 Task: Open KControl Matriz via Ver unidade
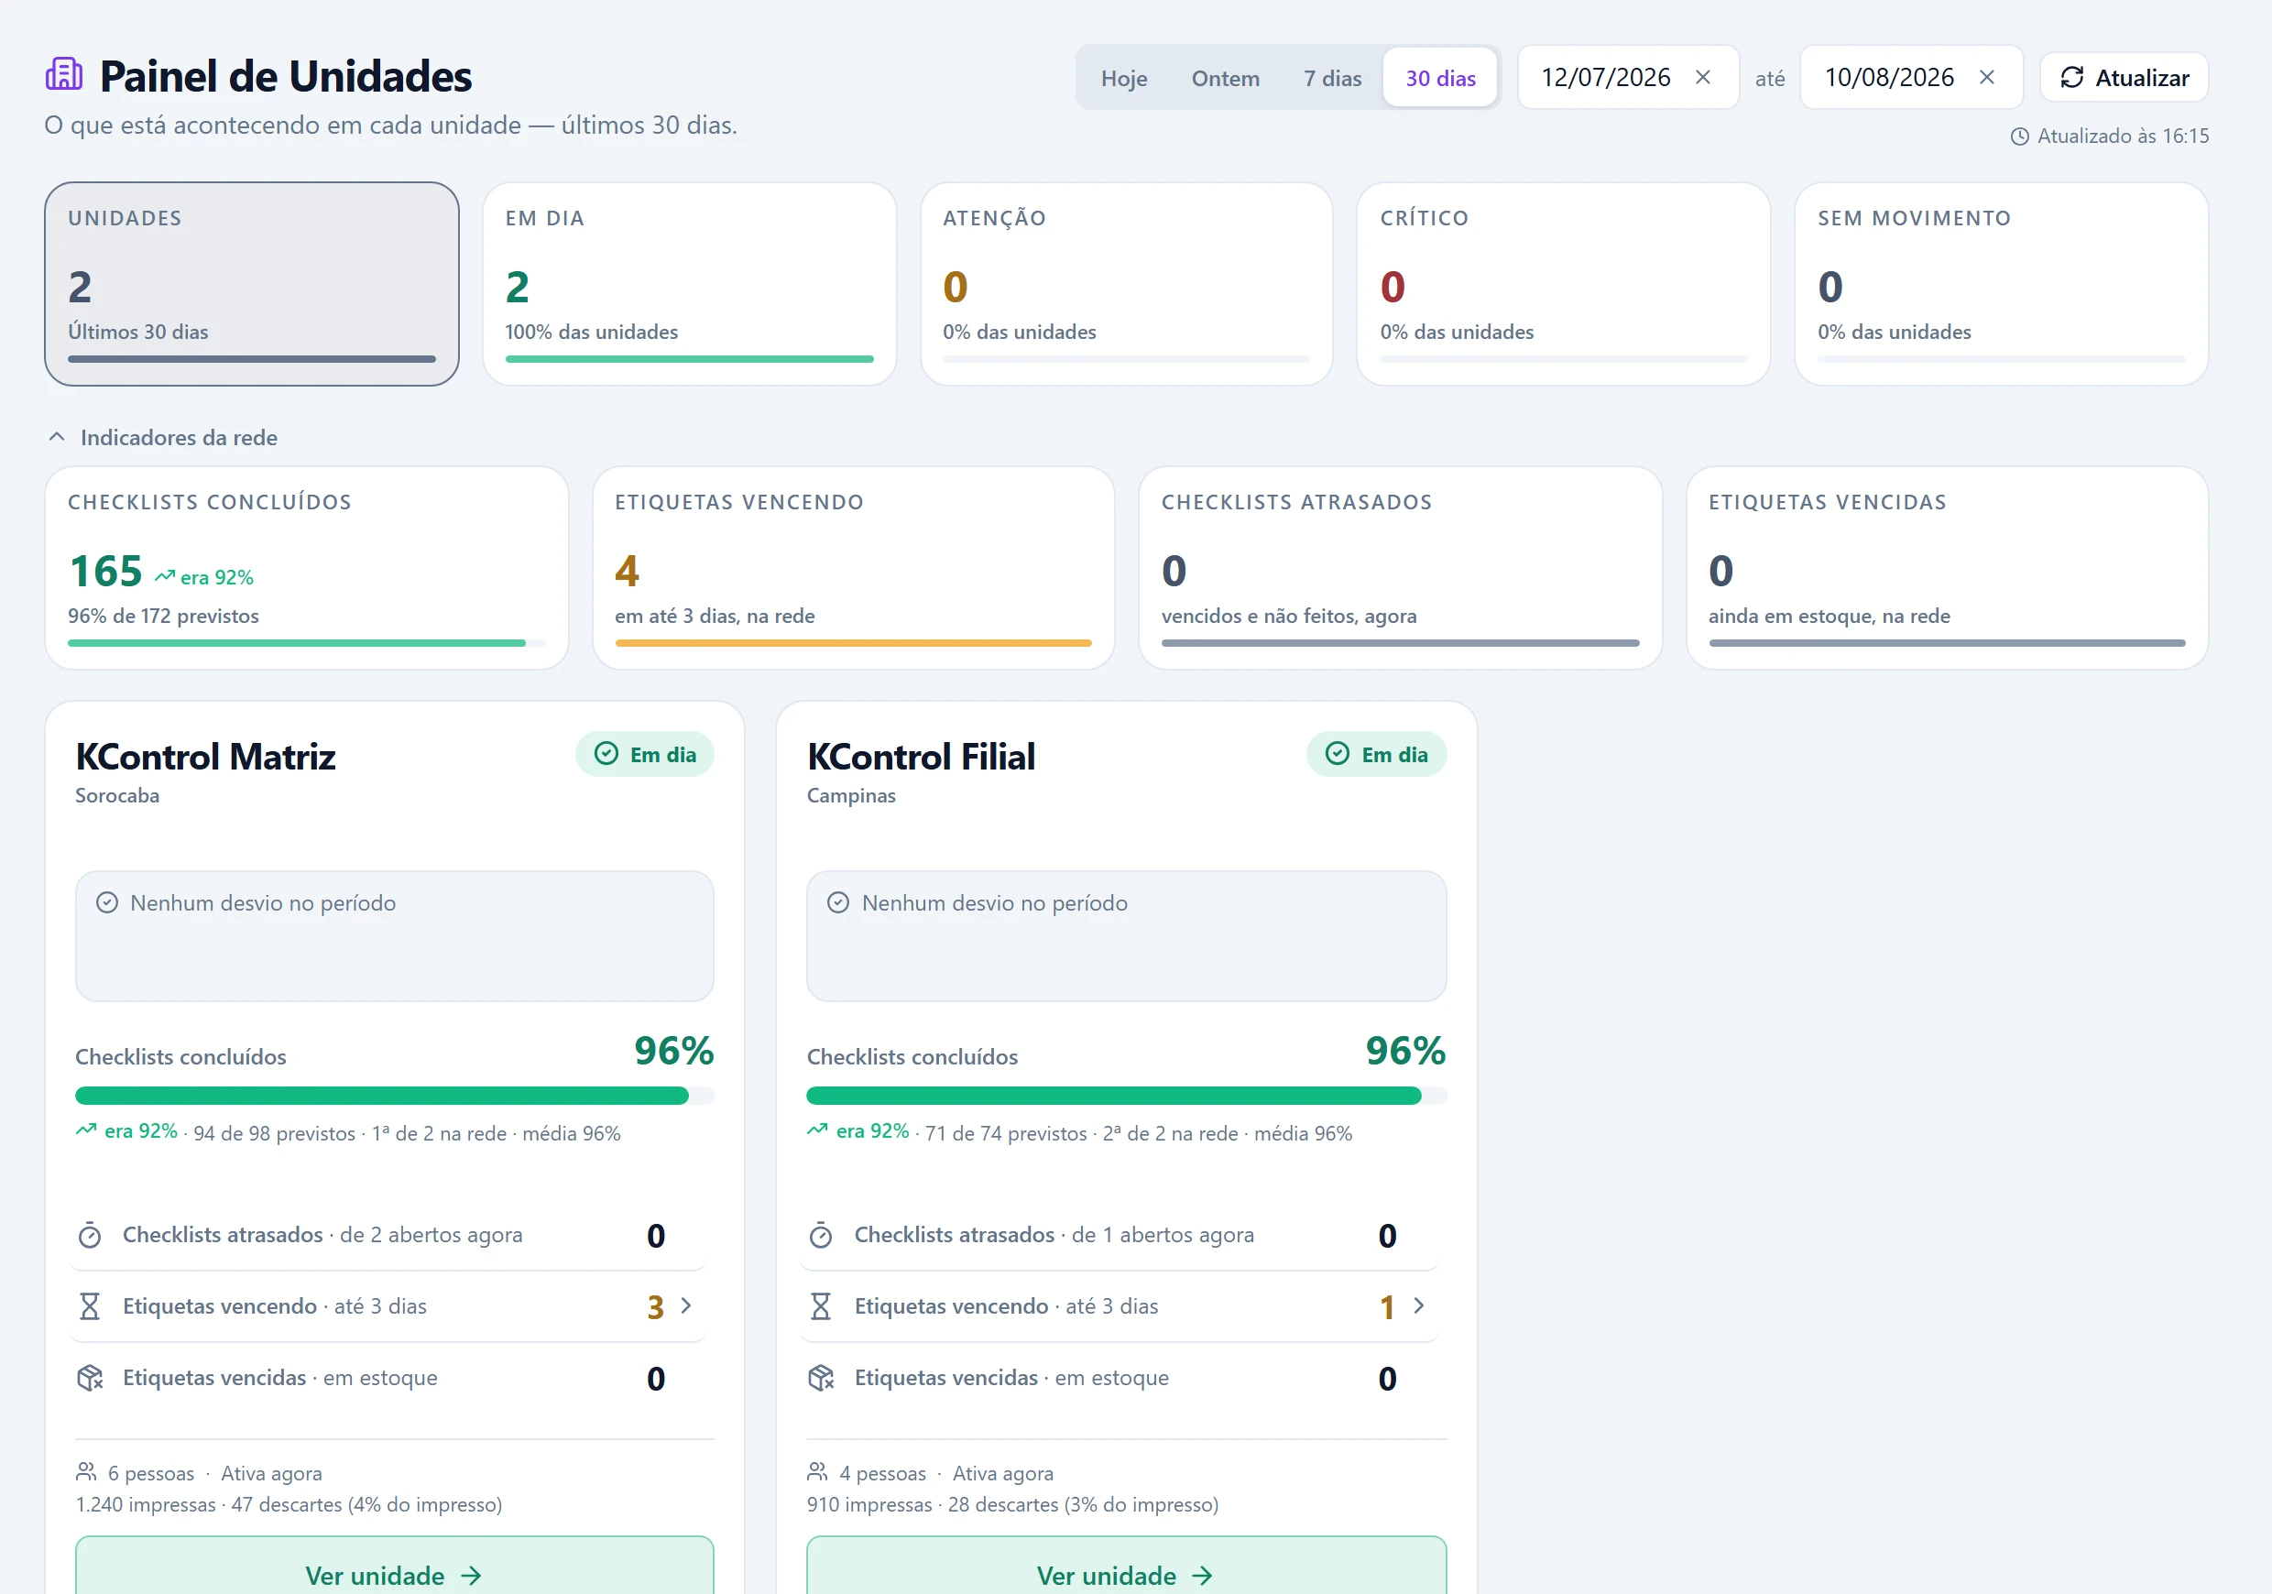394,1573
